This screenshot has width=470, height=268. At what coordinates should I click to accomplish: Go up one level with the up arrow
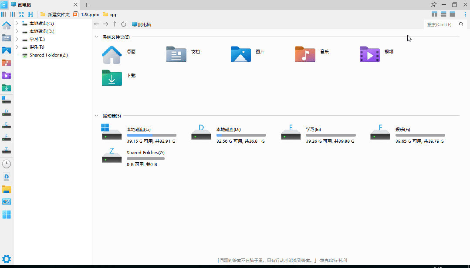[115, 24]
